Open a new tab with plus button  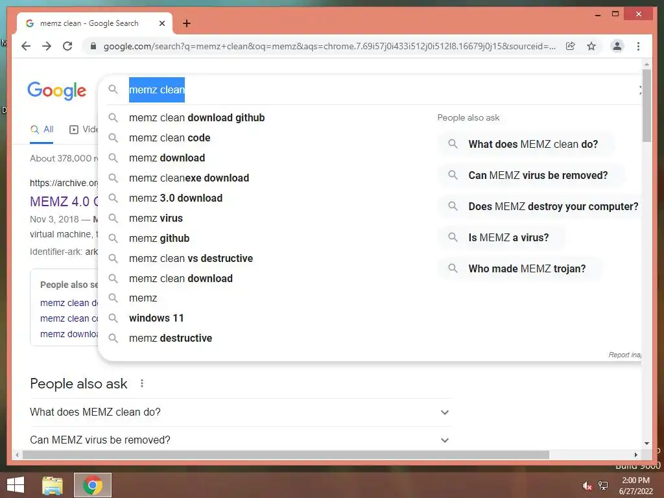click(x=186, y=23)
